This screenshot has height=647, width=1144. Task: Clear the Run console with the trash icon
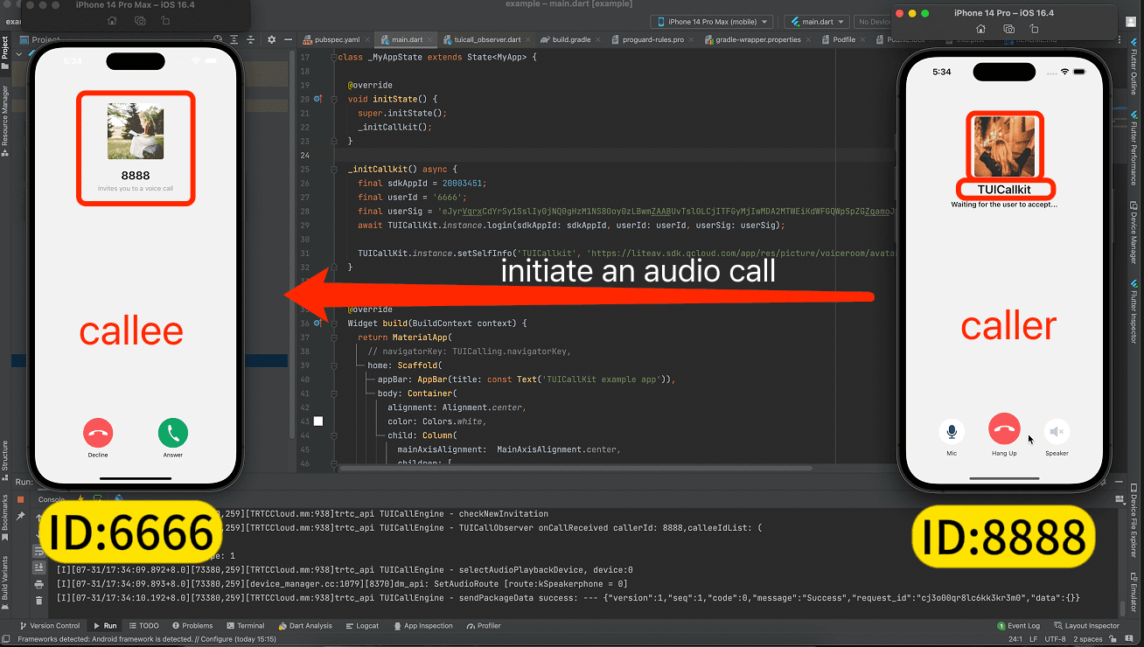tap(38, 602)
